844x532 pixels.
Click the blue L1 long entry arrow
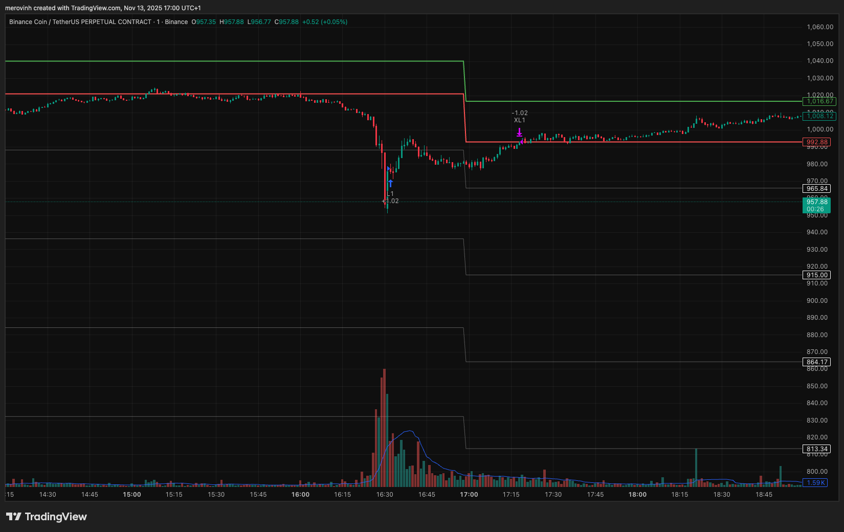[390, 183]
